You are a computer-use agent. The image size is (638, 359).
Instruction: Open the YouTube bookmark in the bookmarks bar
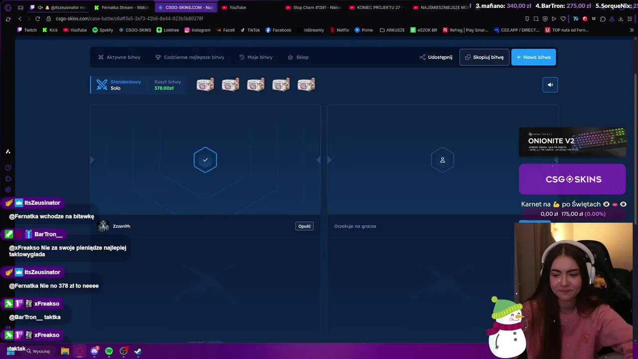click(x=75, y=30)
